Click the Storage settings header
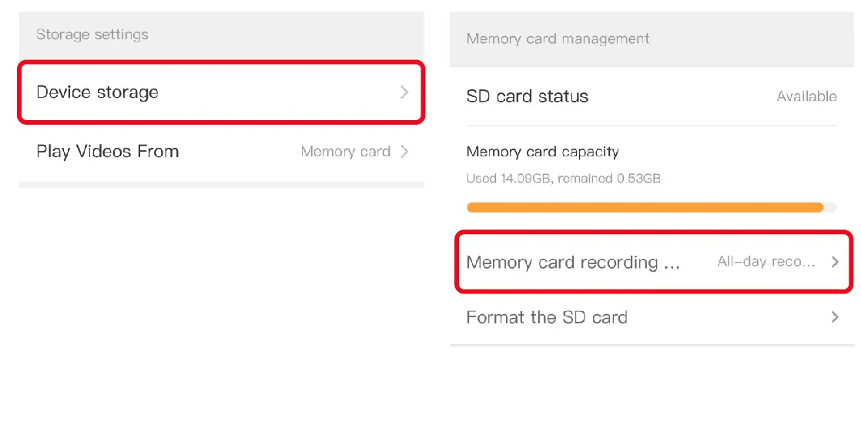Image resolution: width=861 pixels, height=445 pixels. point(92,35)
